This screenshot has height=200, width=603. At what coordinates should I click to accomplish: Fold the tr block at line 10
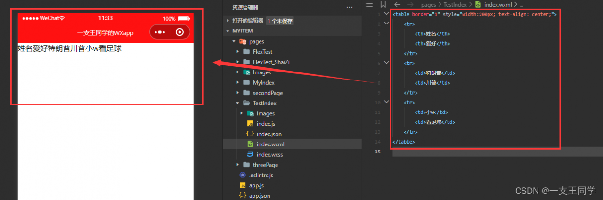(387, 102)
